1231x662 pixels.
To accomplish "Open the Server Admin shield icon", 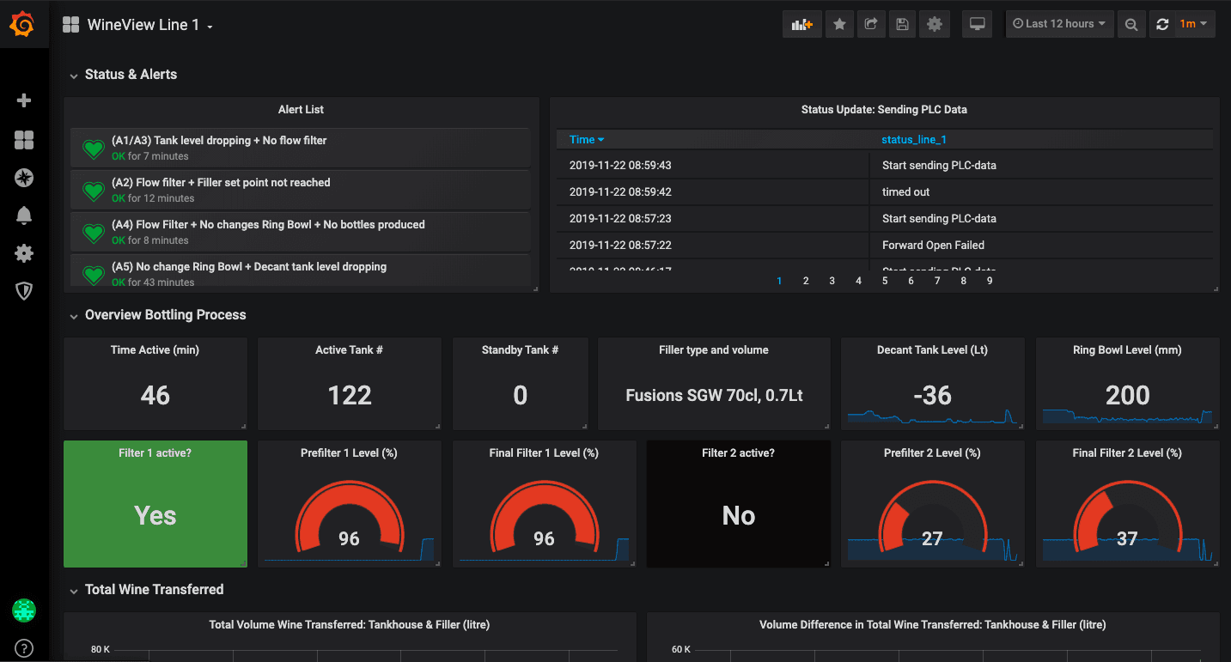I will click(x=24, y=291).
